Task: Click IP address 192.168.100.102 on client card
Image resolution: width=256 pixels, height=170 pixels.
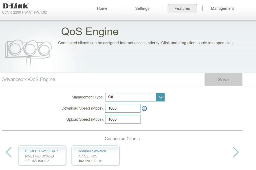Action: coord(37,161)
